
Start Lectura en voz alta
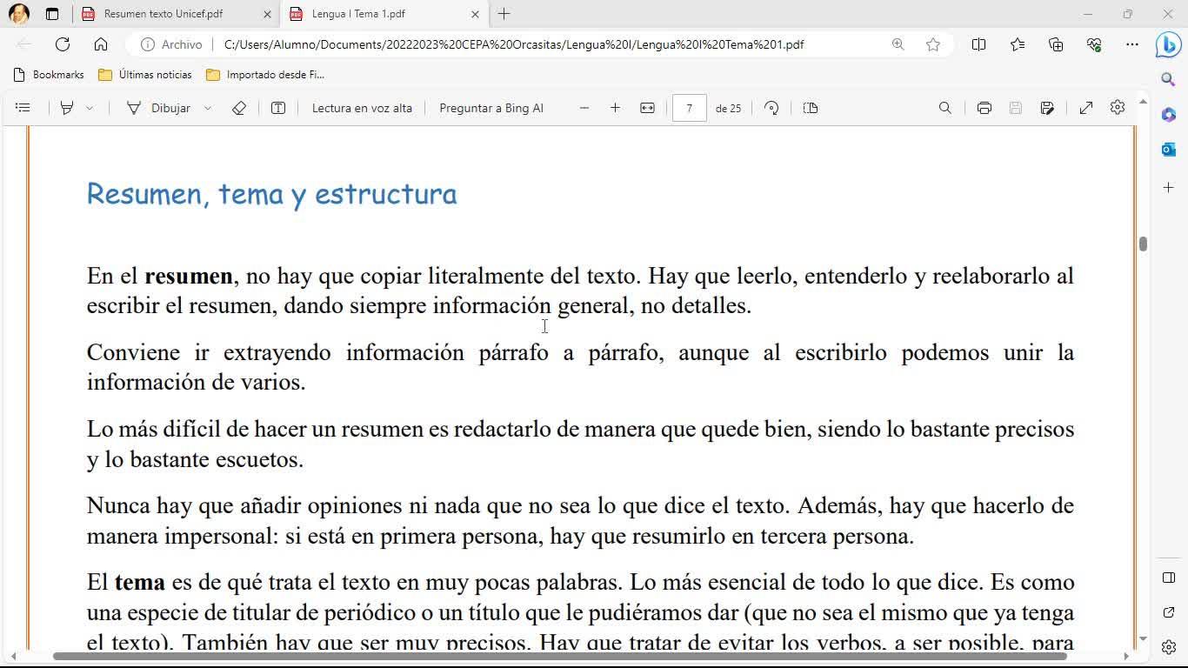[362, 108]
